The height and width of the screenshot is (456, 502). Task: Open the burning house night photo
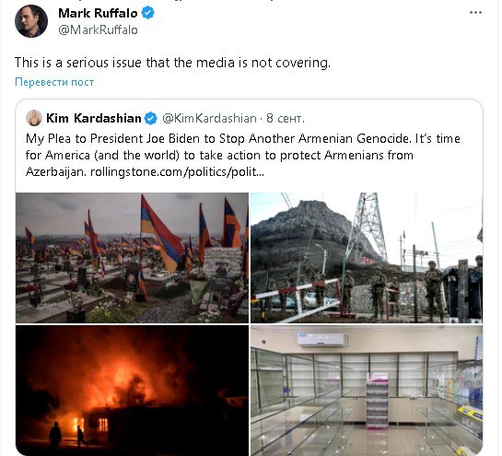point(132,390)
